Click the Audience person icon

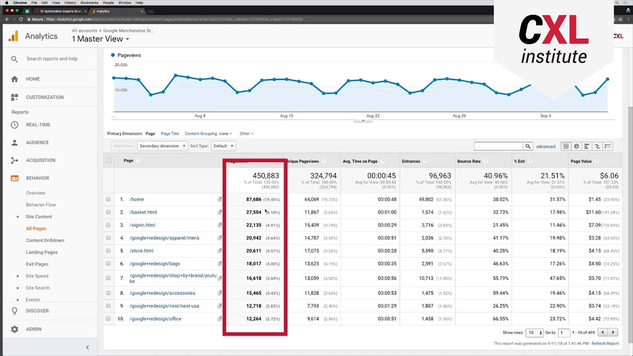tap(14, 142)
